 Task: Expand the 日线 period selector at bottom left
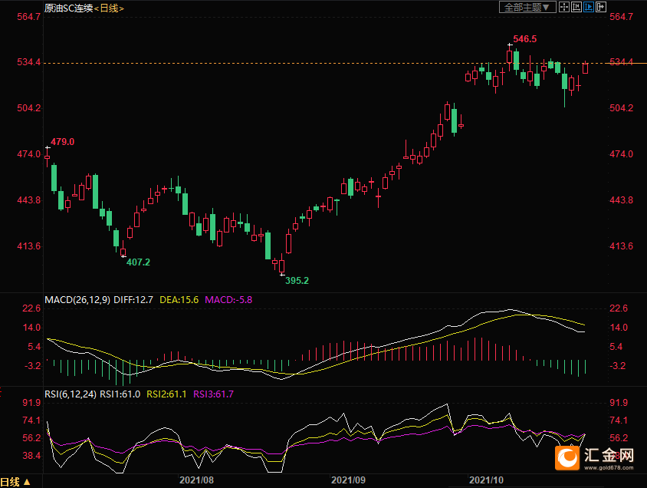[x=15, y=482]
